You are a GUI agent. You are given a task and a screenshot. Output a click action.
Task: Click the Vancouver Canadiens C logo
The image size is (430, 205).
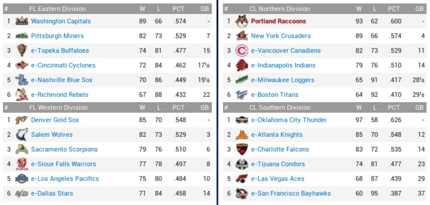point(241,50)
